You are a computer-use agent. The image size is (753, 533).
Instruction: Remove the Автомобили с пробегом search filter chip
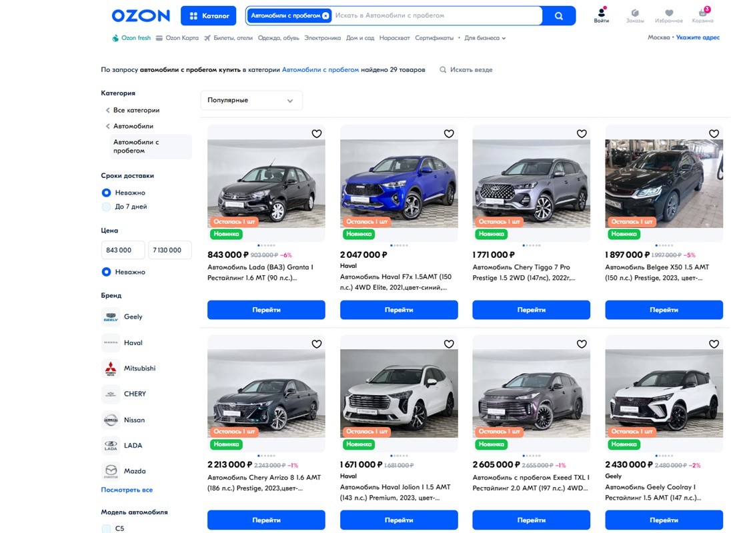pyautogui.click(x=325, y=15)
